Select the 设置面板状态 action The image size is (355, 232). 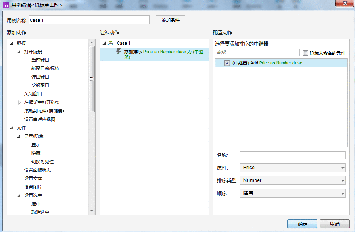tap(38, 170)
